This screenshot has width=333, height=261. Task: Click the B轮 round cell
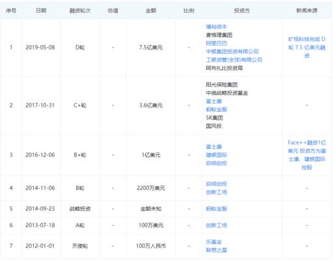click(x=80, y=188)
